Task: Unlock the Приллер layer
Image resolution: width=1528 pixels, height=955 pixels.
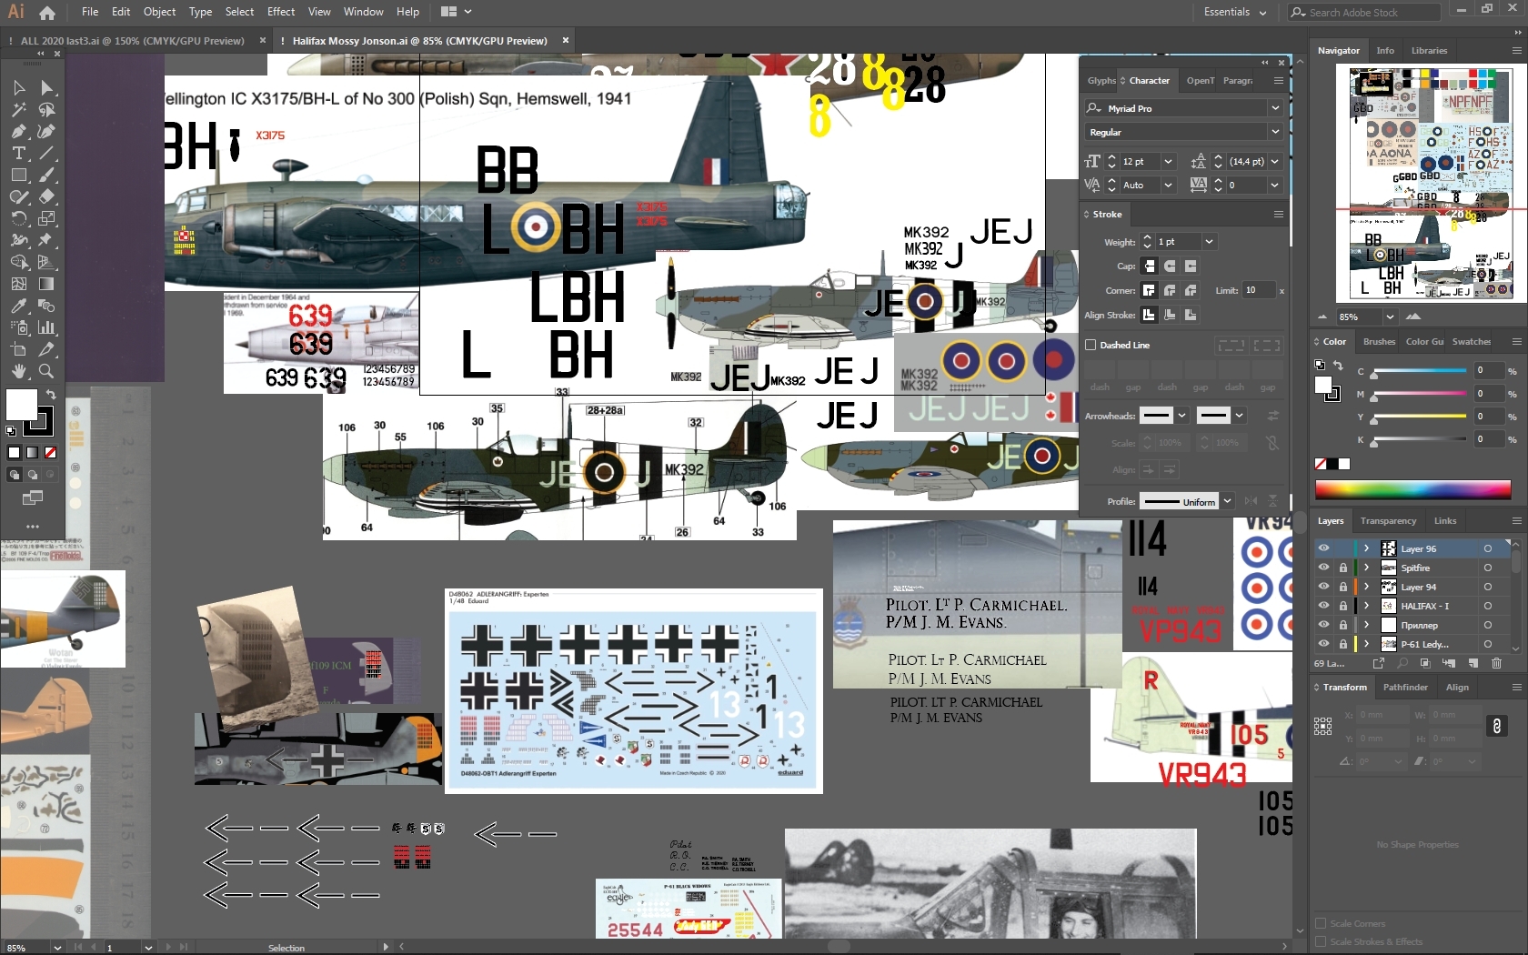Action: click(x=1342, y=625)
